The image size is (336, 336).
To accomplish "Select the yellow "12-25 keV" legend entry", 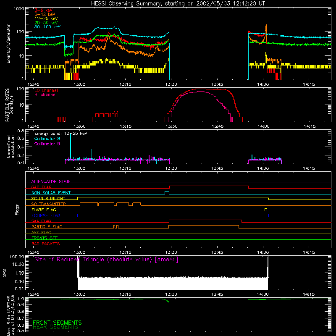I will click(46, 18).
